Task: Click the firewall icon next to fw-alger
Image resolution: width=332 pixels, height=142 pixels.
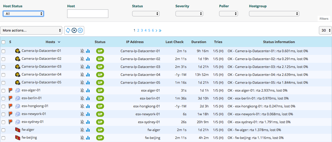Action: [x=17, y=130]
